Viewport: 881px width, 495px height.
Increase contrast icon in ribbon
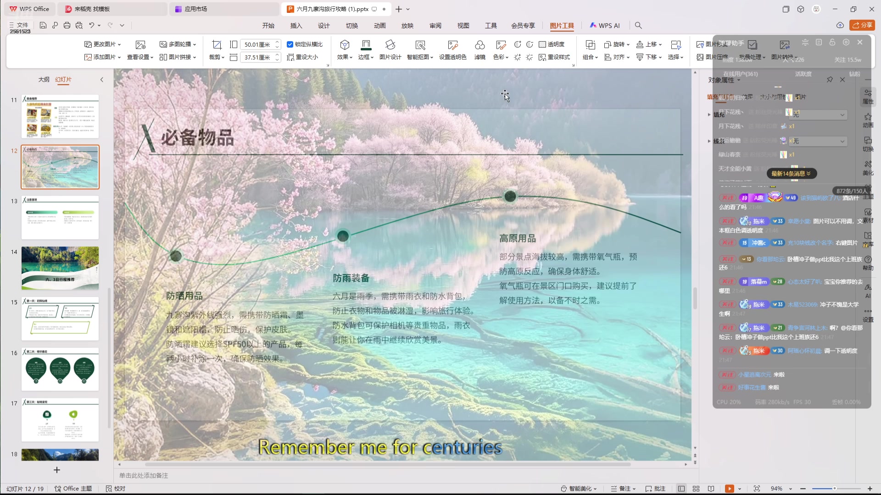[x=518, y=44]
